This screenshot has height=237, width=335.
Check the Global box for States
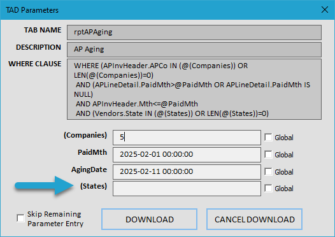click(268, 189)
